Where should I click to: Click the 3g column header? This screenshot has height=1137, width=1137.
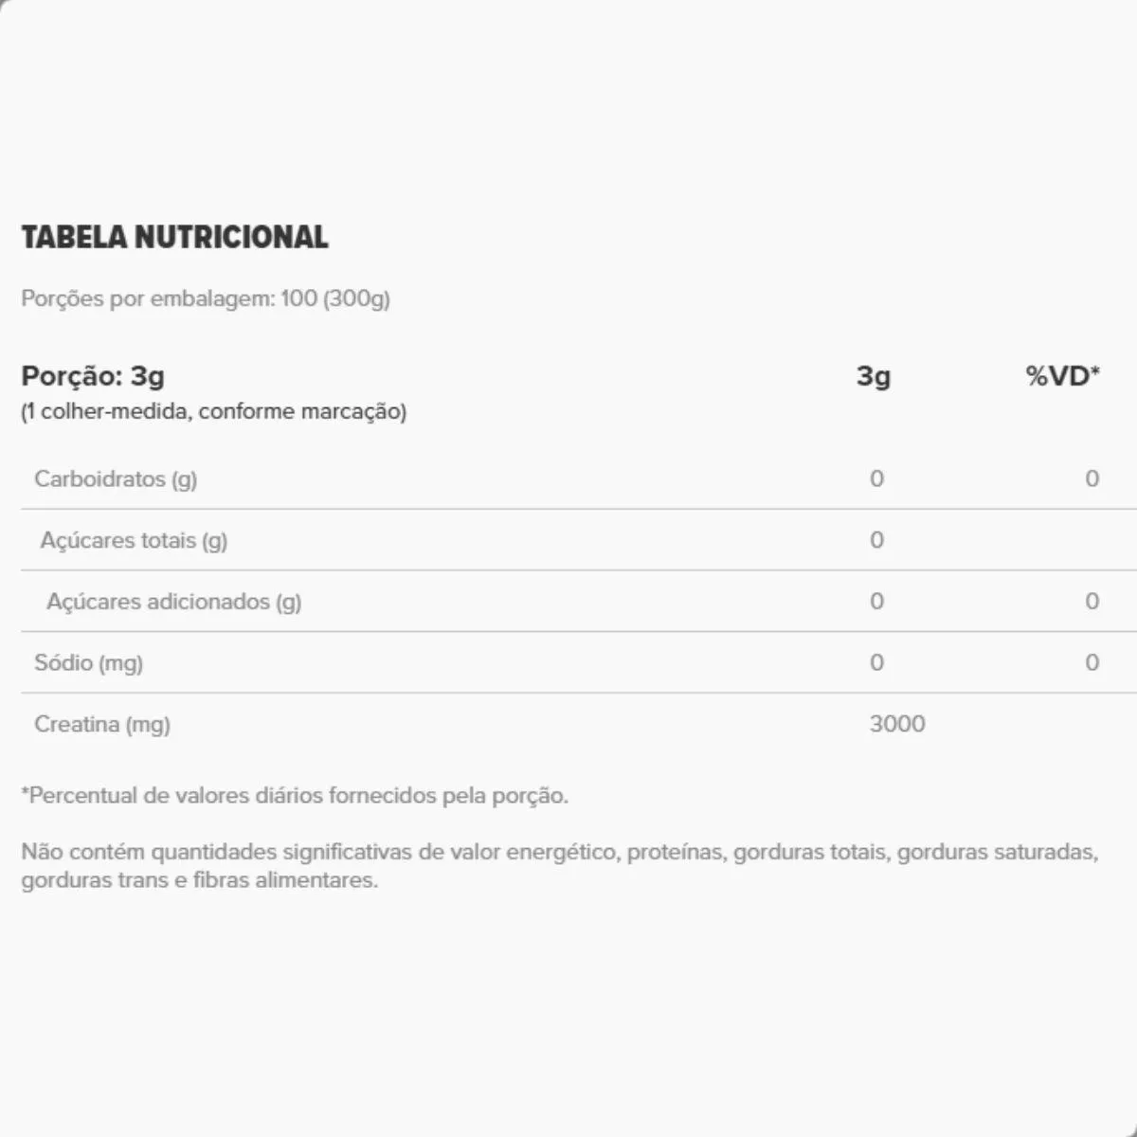coord(873,376)
